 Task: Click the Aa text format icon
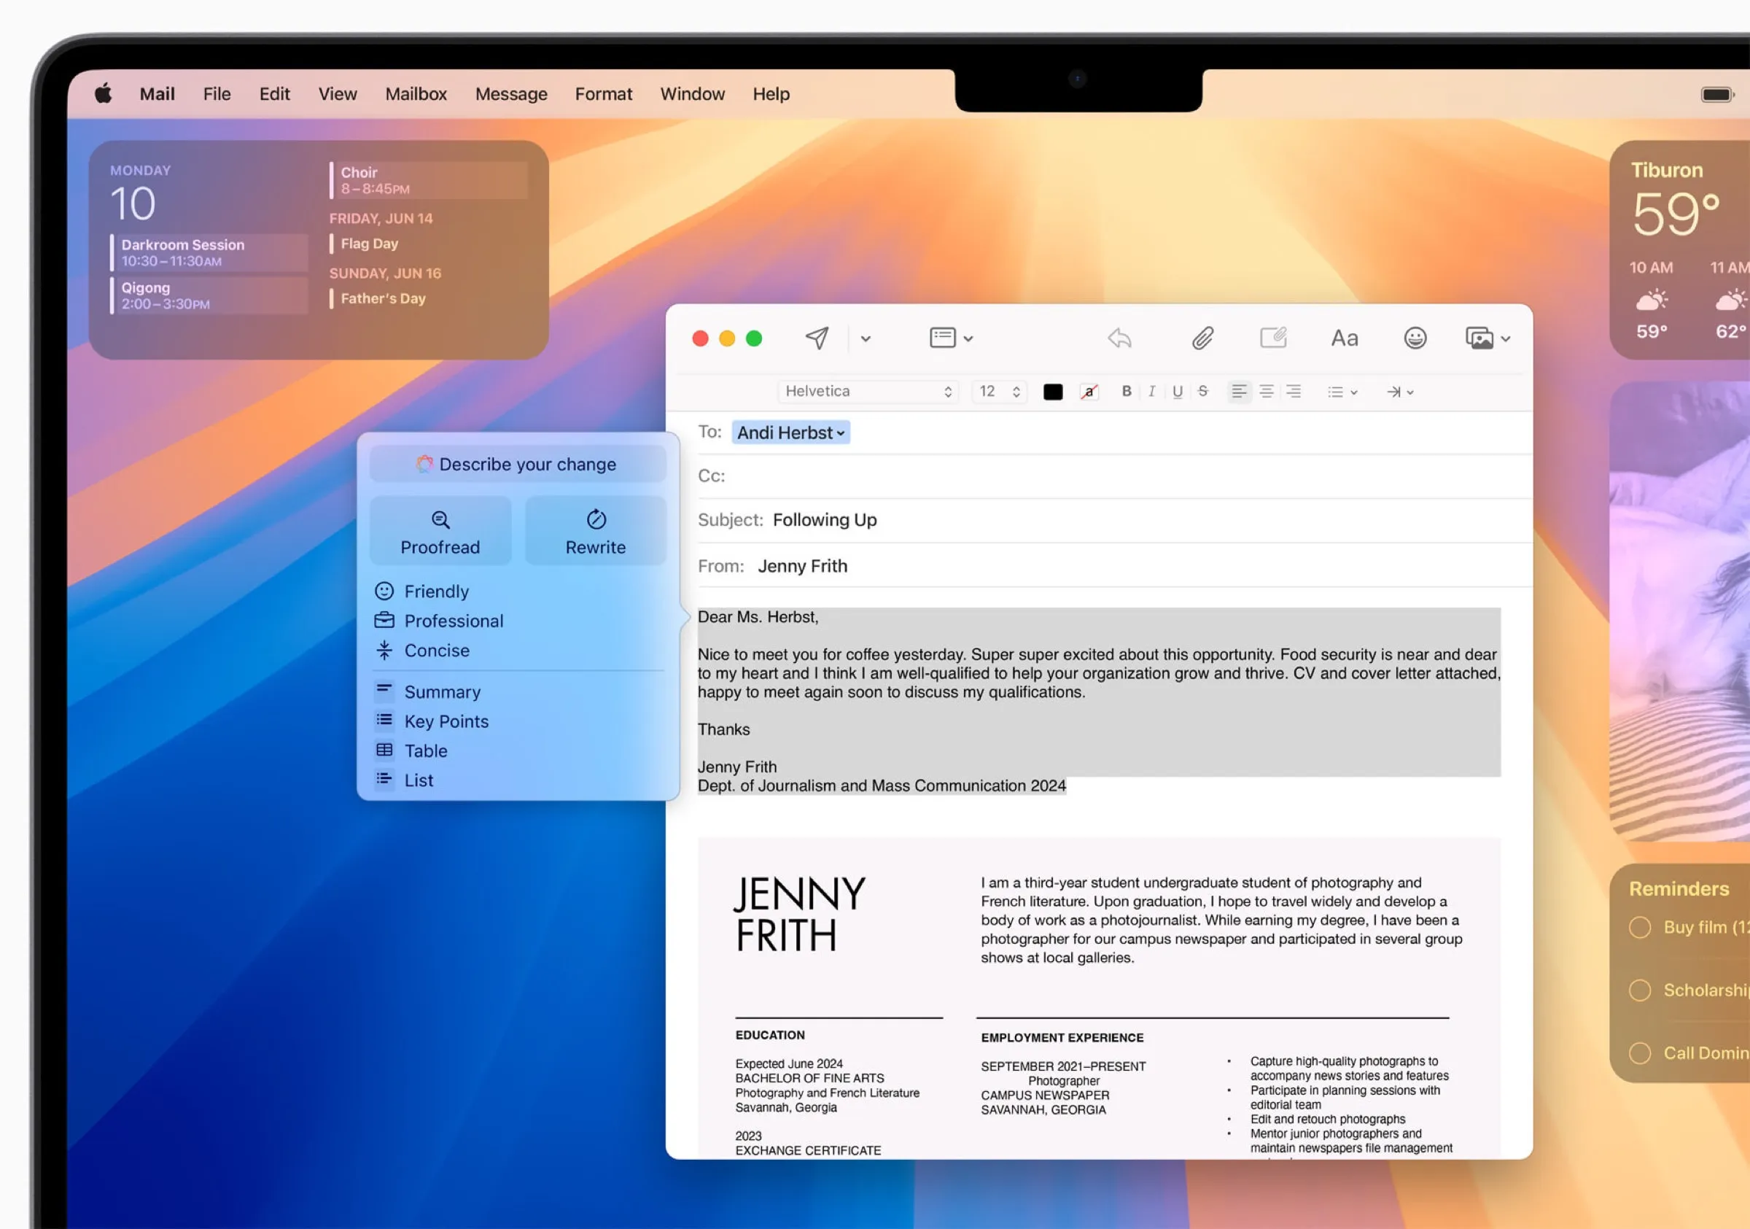(x=1344, y=338)
